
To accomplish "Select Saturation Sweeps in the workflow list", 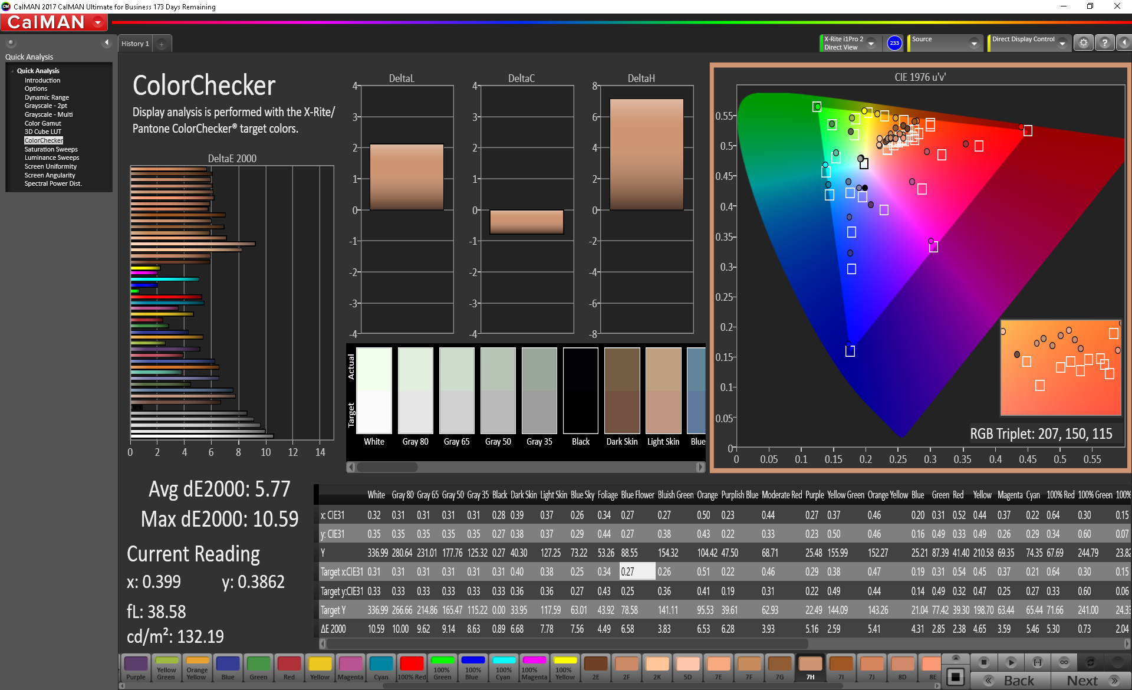I will [51, 149].
